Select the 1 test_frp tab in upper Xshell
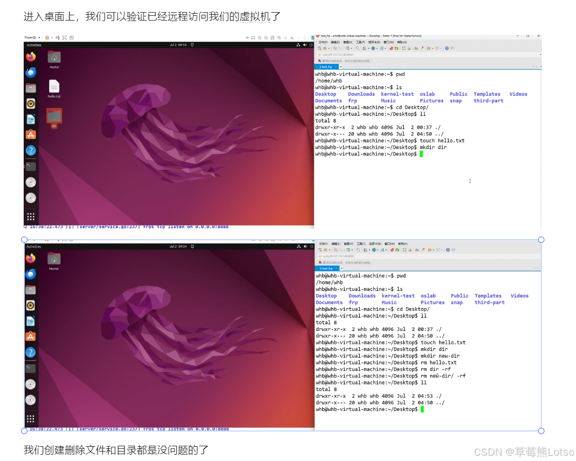This screenshot has height=461, width=576. [325, 67]
